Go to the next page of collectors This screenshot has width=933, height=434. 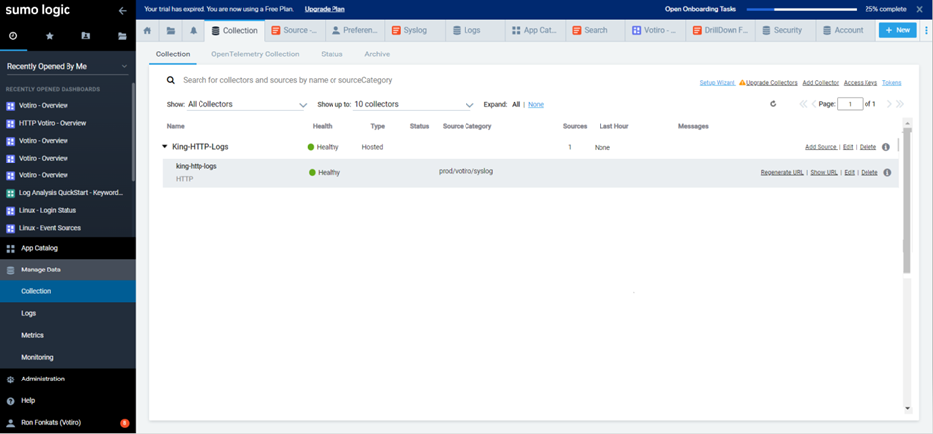(x=889, y=104)
